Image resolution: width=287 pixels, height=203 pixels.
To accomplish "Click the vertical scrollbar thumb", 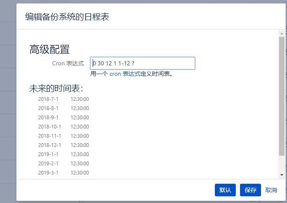I will coord(282,96).
